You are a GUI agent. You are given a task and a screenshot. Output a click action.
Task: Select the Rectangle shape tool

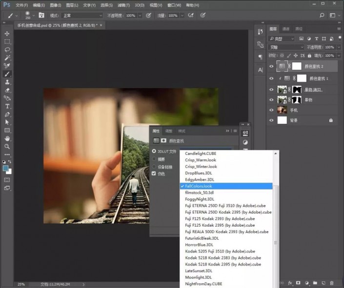[x=7, y=131]
